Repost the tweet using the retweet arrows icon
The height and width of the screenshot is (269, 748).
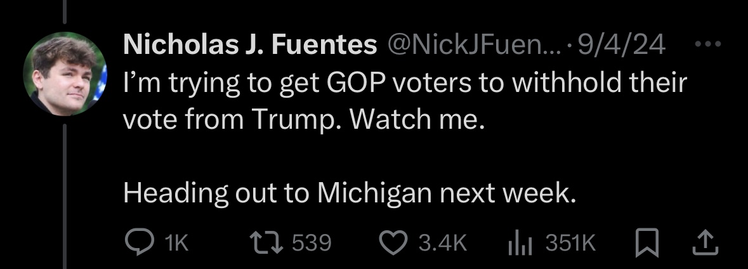tap(266, 243)
